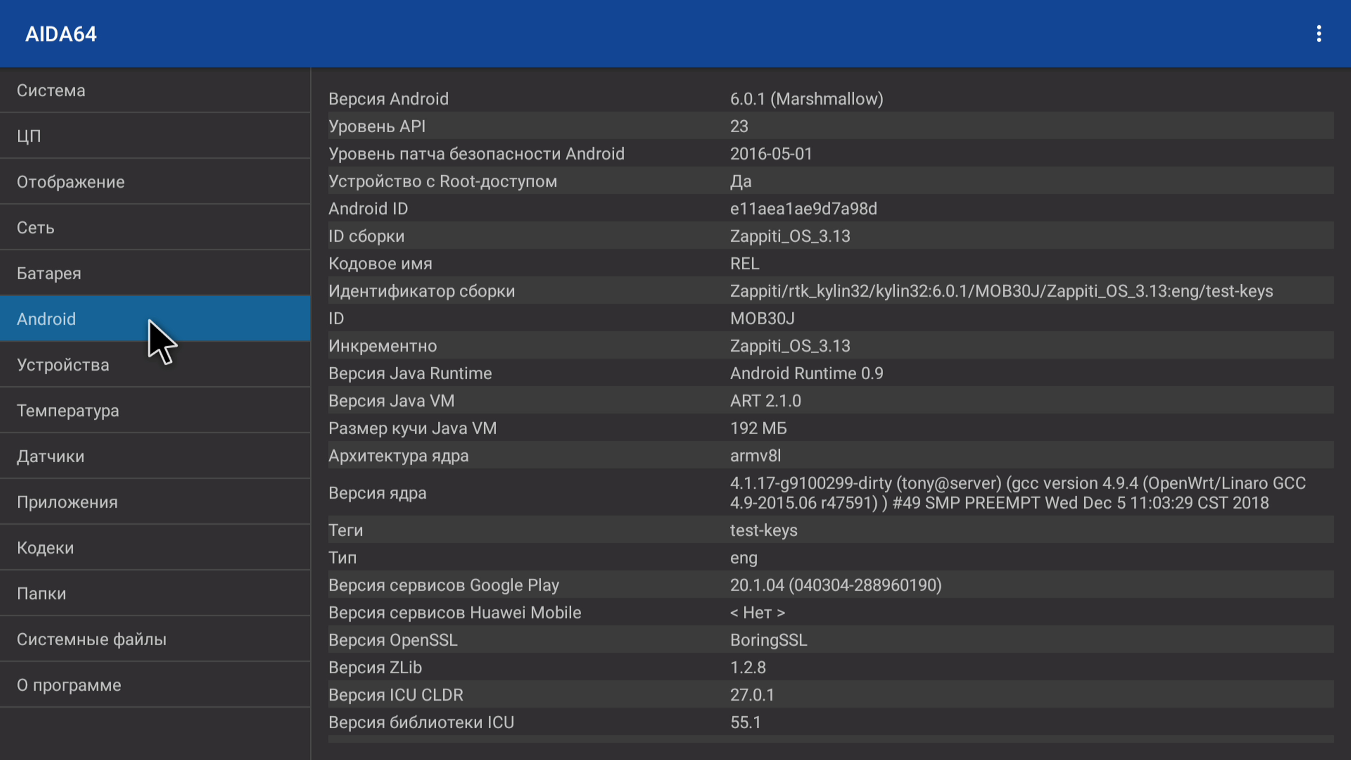This screenshot has height=760, width=1351.
Task: Open the Система section
Action: coord(155,90)
